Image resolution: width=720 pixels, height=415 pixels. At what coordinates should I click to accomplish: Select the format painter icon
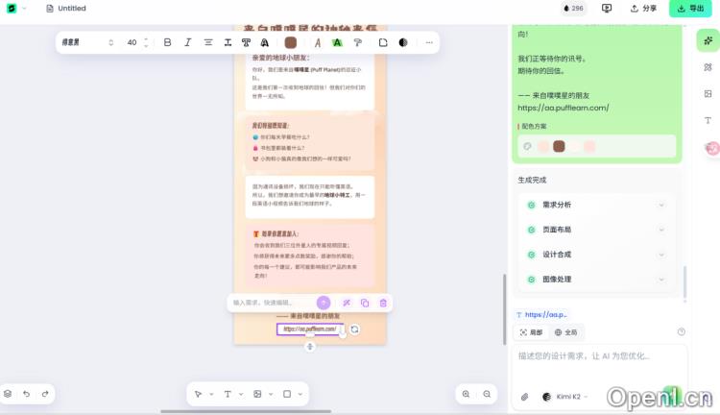click(x=358, y=42)
